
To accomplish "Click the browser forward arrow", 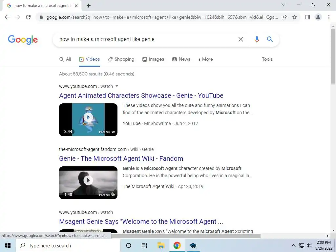I will pos(18,17).
